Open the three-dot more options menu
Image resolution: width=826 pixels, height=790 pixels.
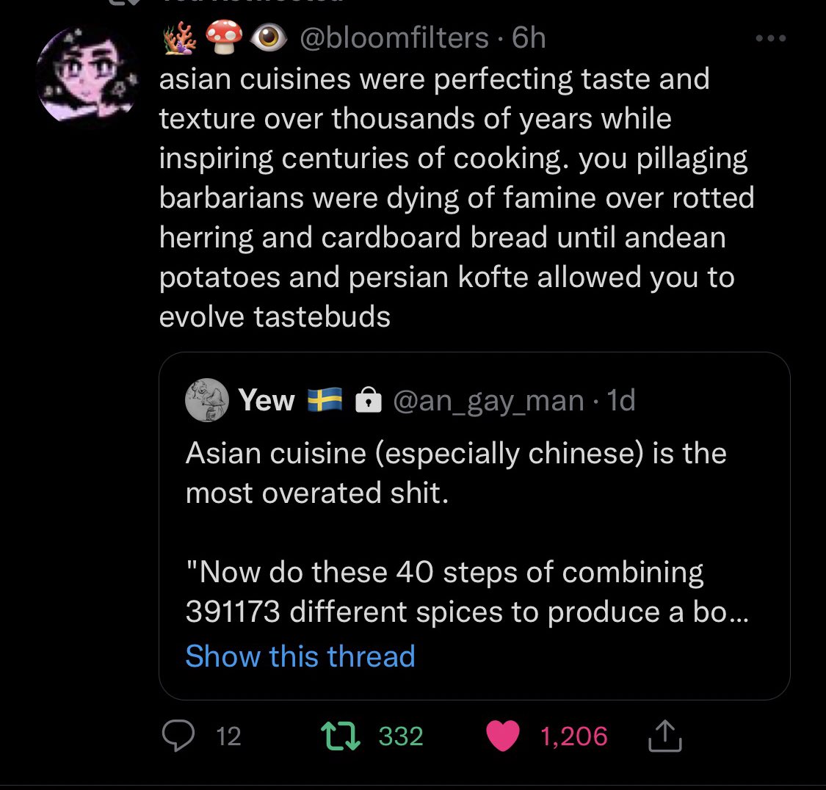pos(771,38)
